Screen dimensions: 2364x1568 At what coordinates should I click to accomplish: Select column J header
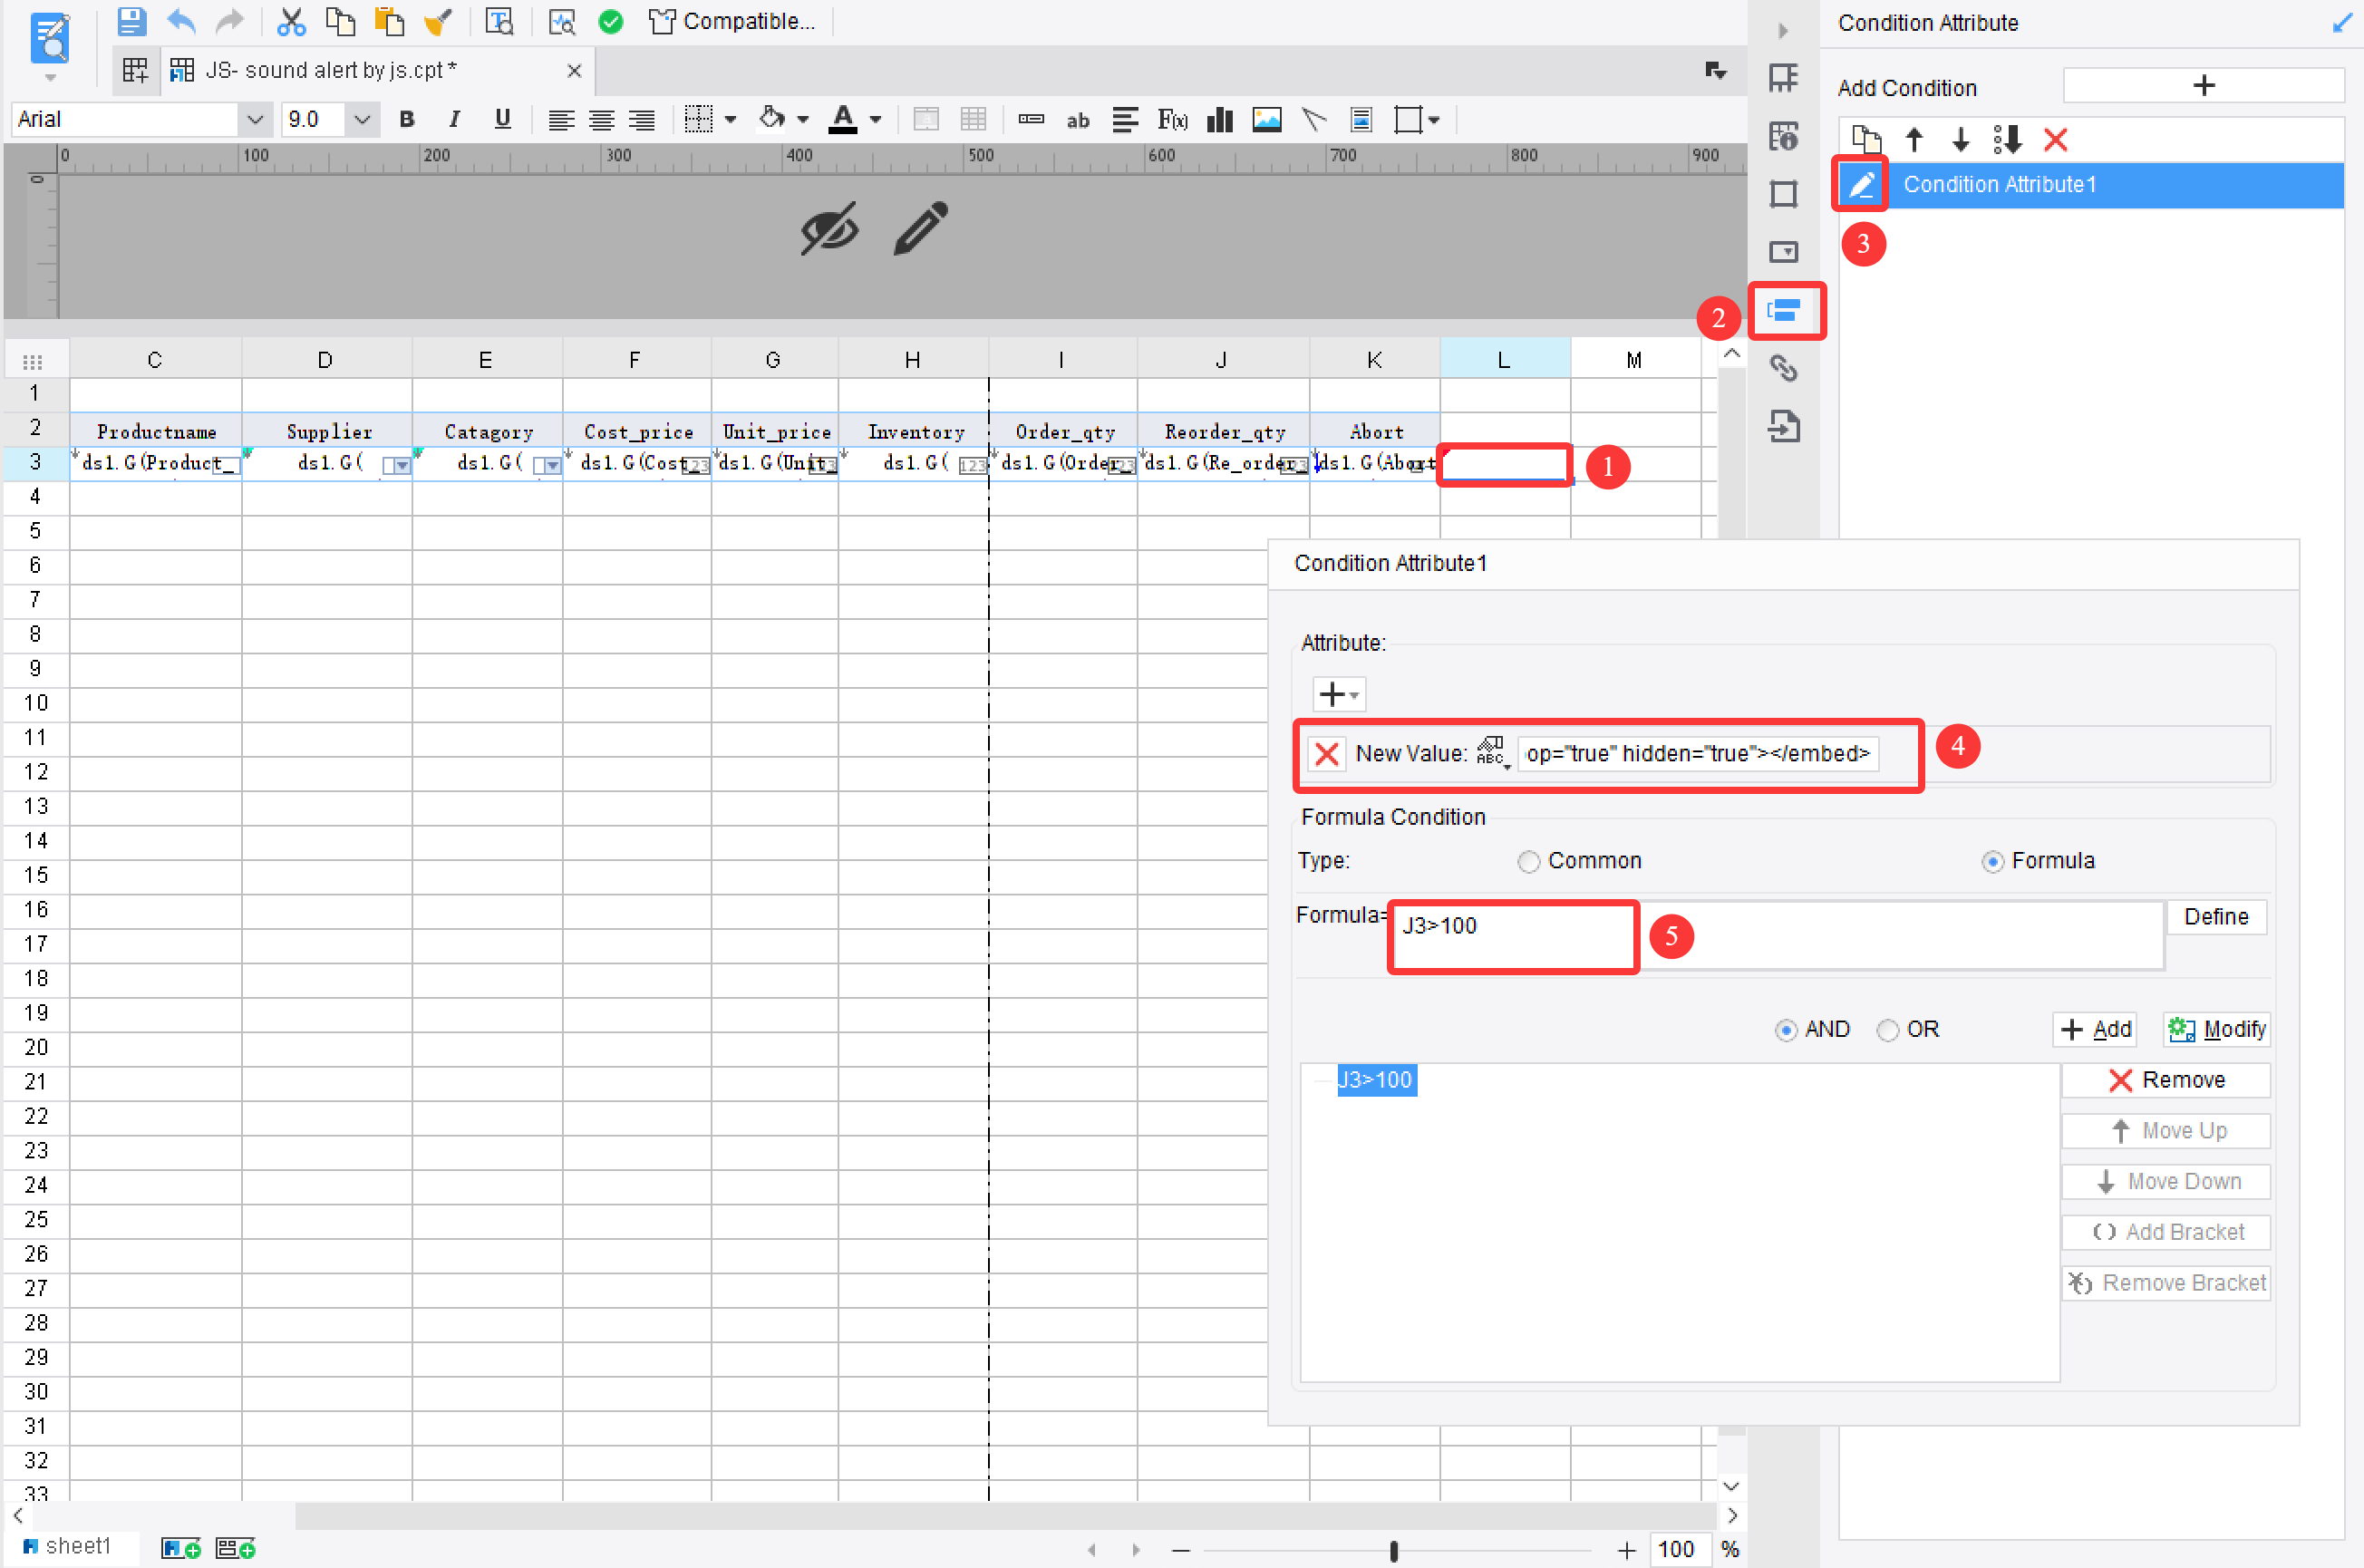point(1221,360)
